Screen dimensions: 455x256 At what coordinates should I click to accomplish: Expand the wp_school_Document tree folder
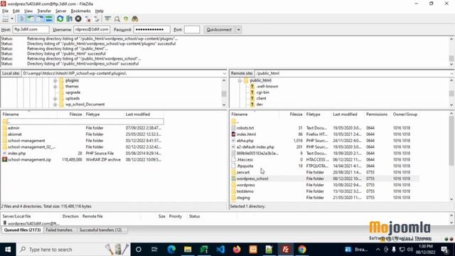[x=55, y=105]
